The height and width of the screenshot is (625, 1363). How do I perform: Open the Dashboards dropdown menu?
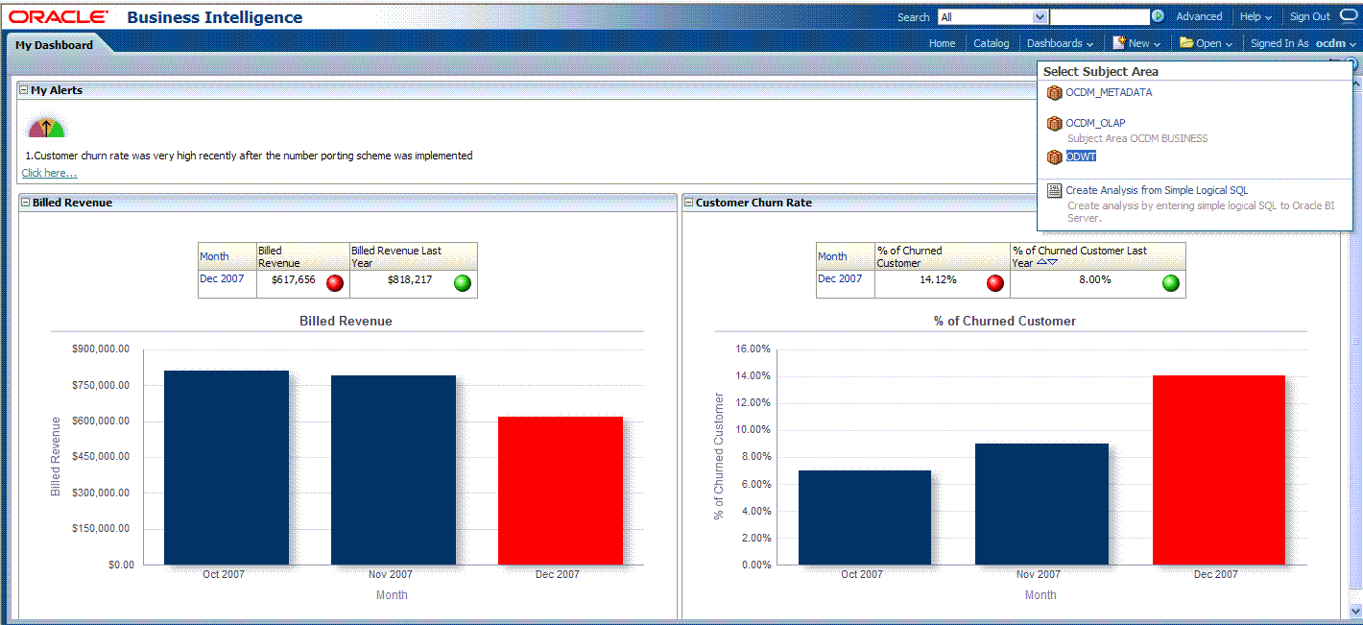tap(1060, 43)
